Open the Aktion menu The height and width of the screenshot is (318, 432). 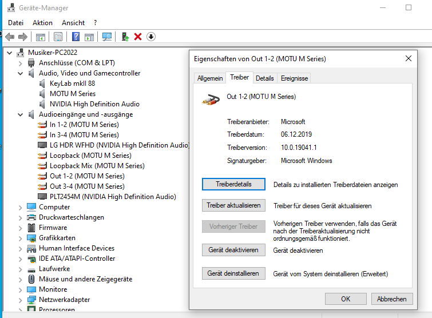[x=42, y=23]
